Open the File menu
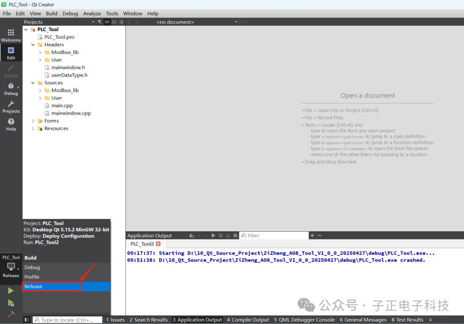Screen dimensions: 464x324 coord(6,13)
